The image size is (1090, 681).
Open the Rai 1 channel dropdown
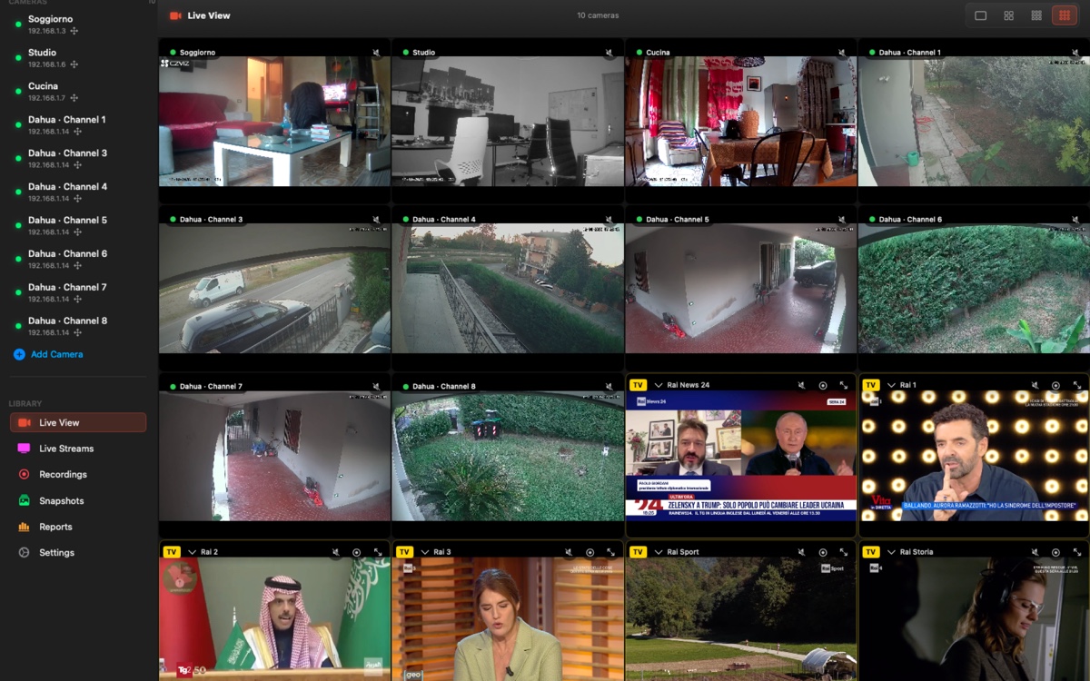(892, 385)
